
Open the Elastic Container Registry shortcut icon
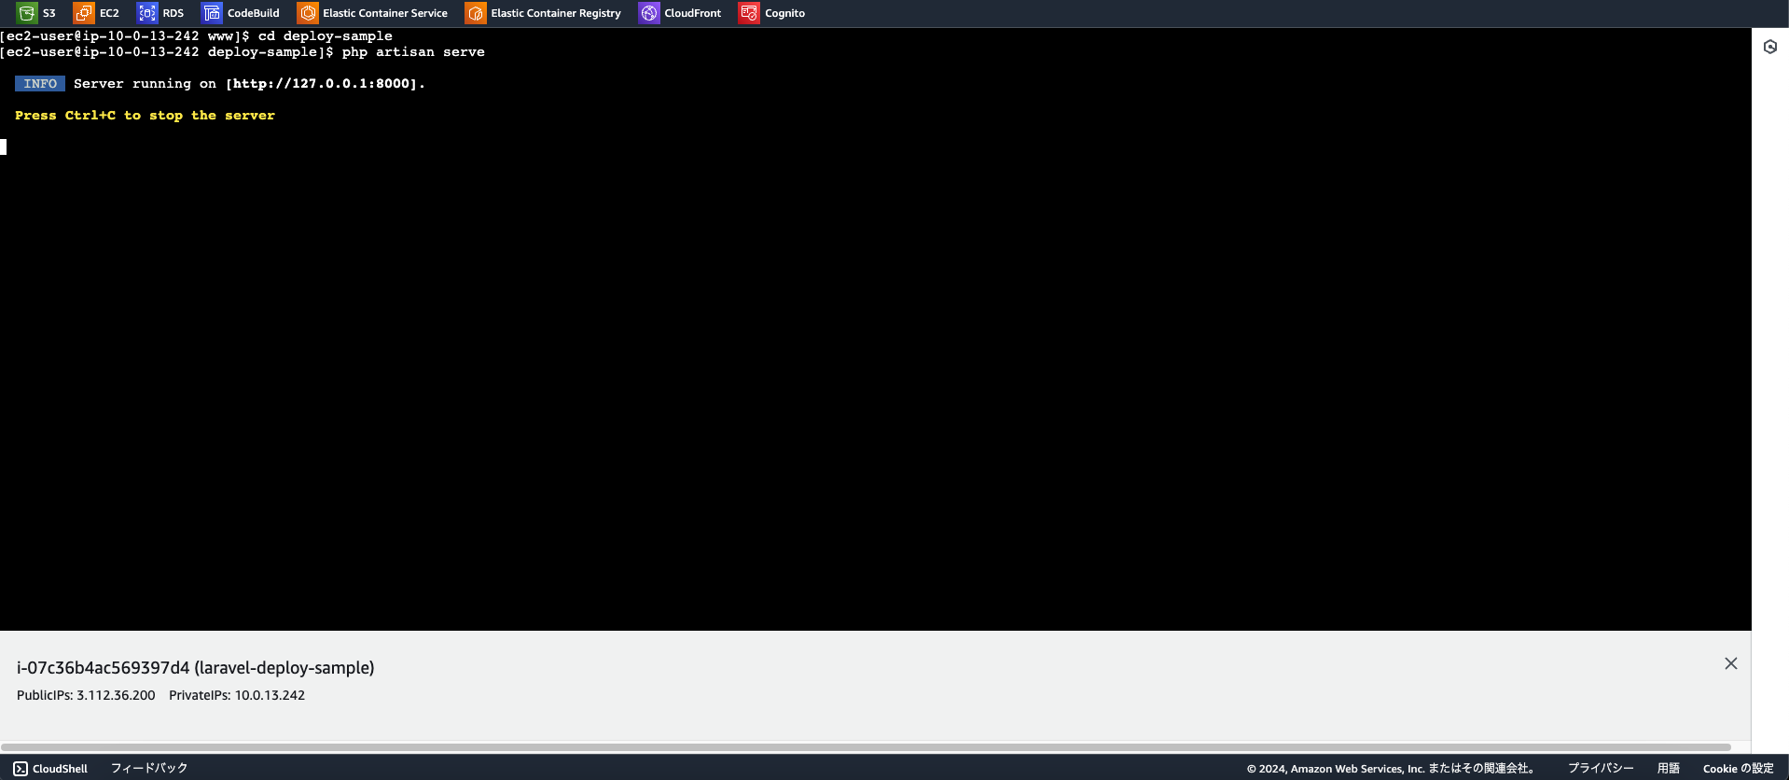(x=476, y=13)
